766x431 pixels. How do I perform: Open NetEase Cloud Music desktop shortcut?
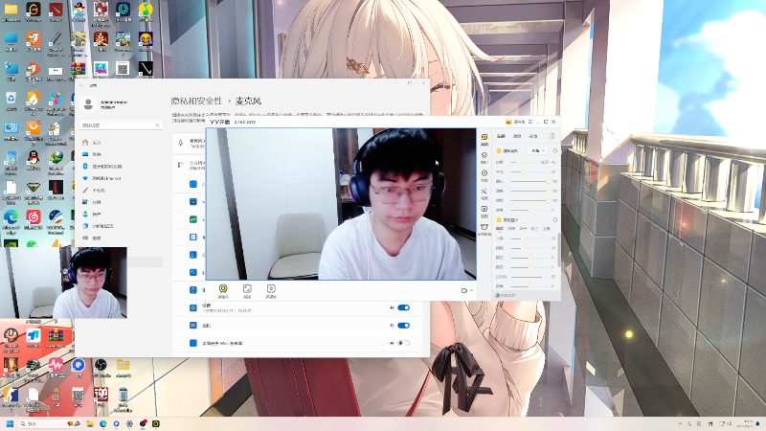tap(34, 219)
